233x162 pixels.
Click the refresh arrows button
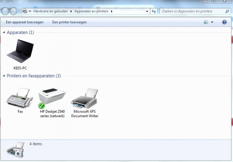(x=154, y=11)
